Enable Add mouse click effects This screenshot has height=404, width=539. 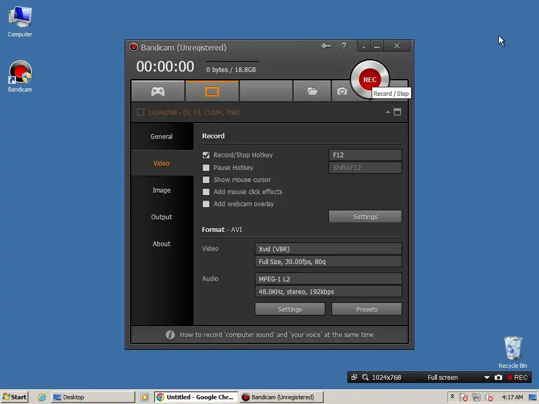tap(206, 191)
